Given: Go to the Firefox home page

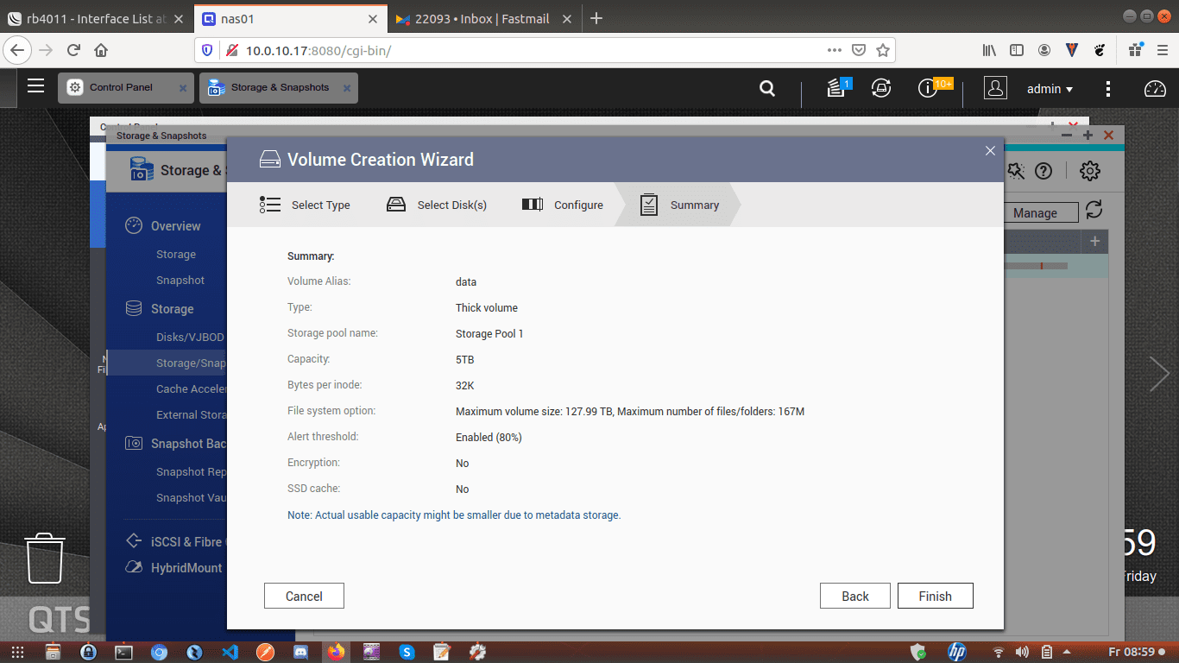Looking at the screenshot, I should coord(101,50).
